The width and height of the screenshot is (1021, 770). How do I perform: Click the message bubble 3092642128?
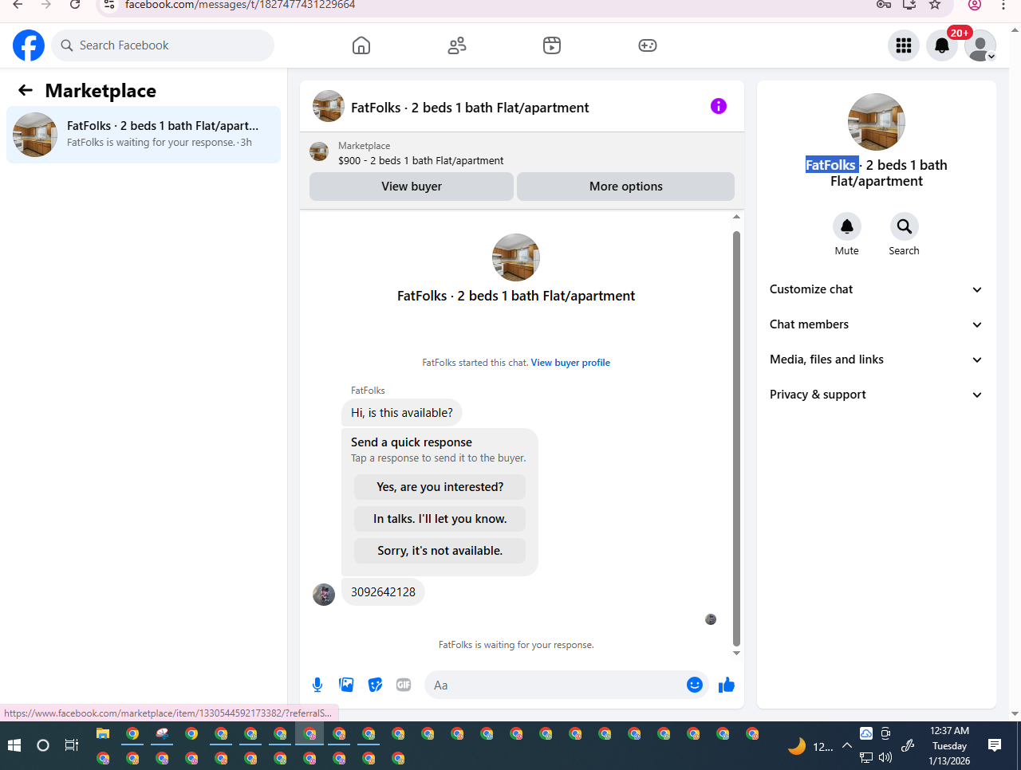click(383, 592)
